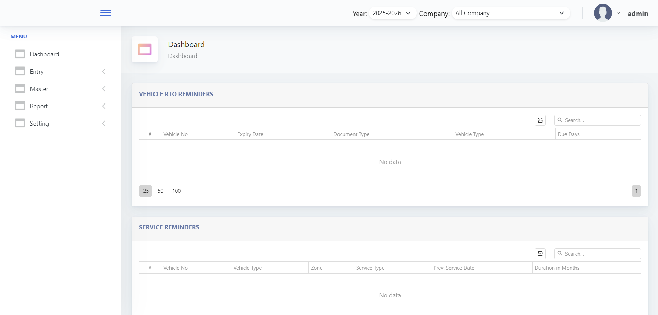This screenshot has height=315, width=658.
Task: Set page size to 100 rows
Action: (x=176, y=191)
